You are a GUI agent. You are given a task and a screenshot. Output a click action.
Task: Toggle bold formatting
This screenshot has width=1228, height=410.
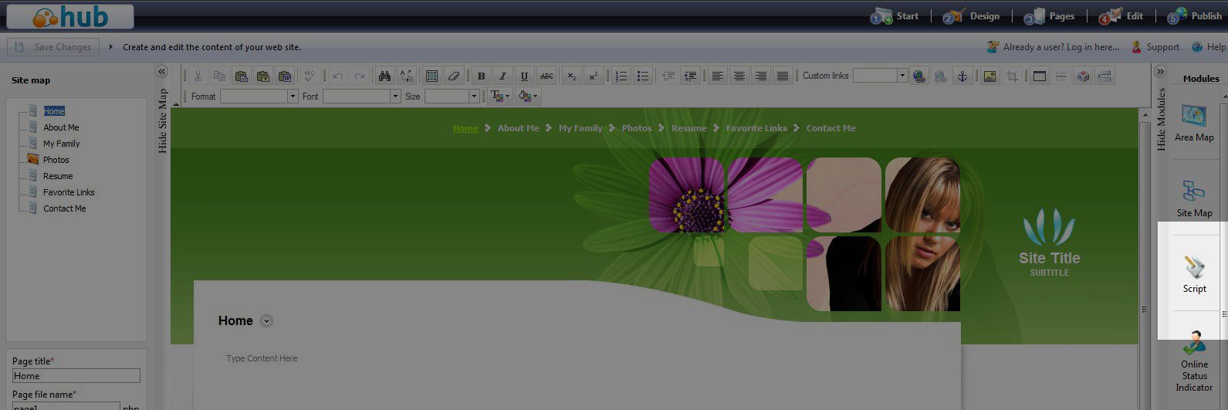coord(481,76)
